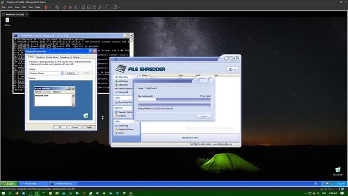
Task: Click the revert snapshot icon
Action: (x=70, y=7)
